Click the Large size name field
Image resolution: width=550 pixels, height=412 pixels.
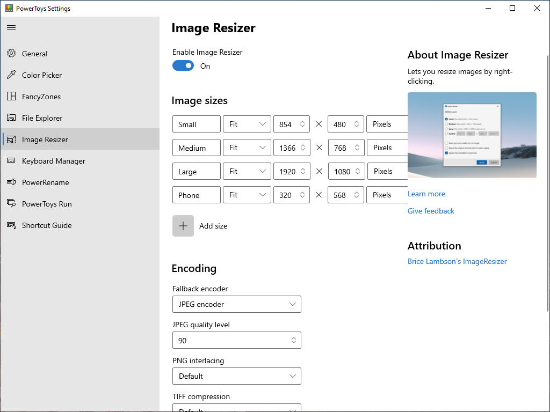click(197, 171)
